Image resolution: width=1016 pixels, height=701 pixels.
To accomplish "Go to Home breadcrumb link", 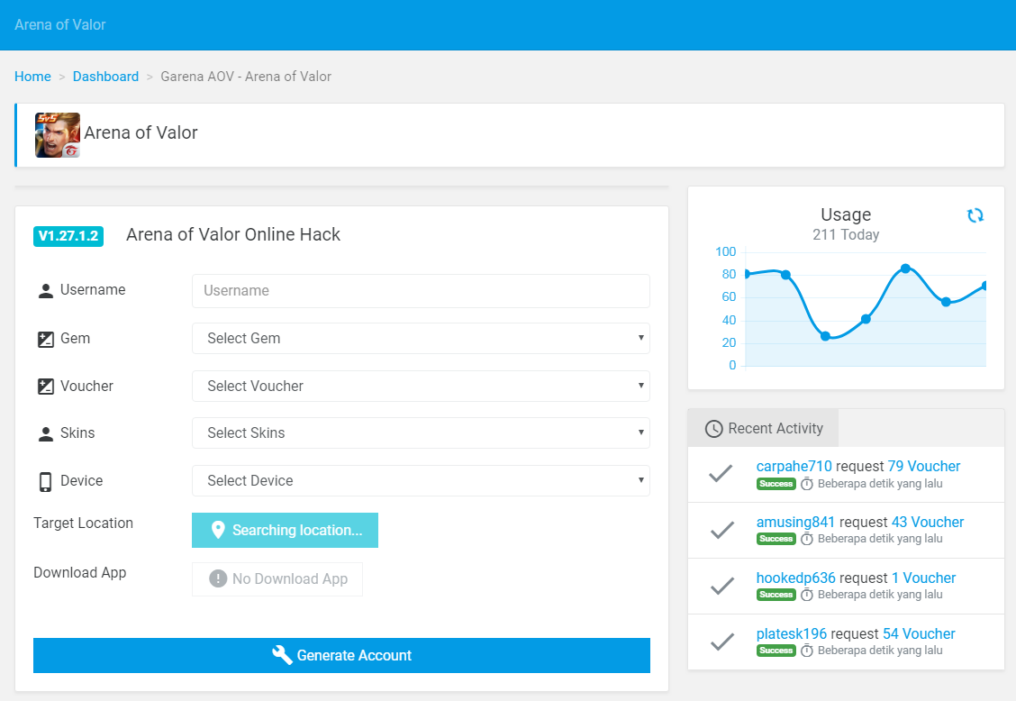I will [x=32, y=77].
